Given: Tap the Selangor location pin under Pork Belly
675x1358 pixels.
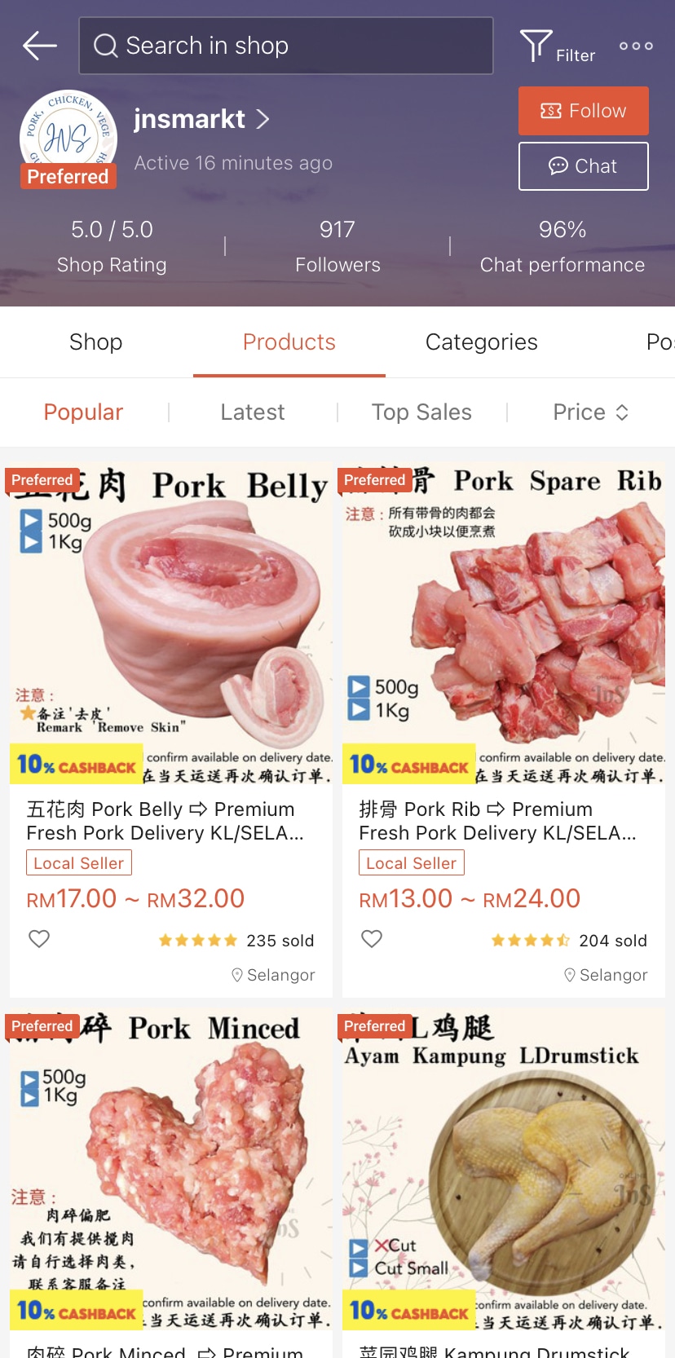Looking at the screenshot, I should (237, 975).
